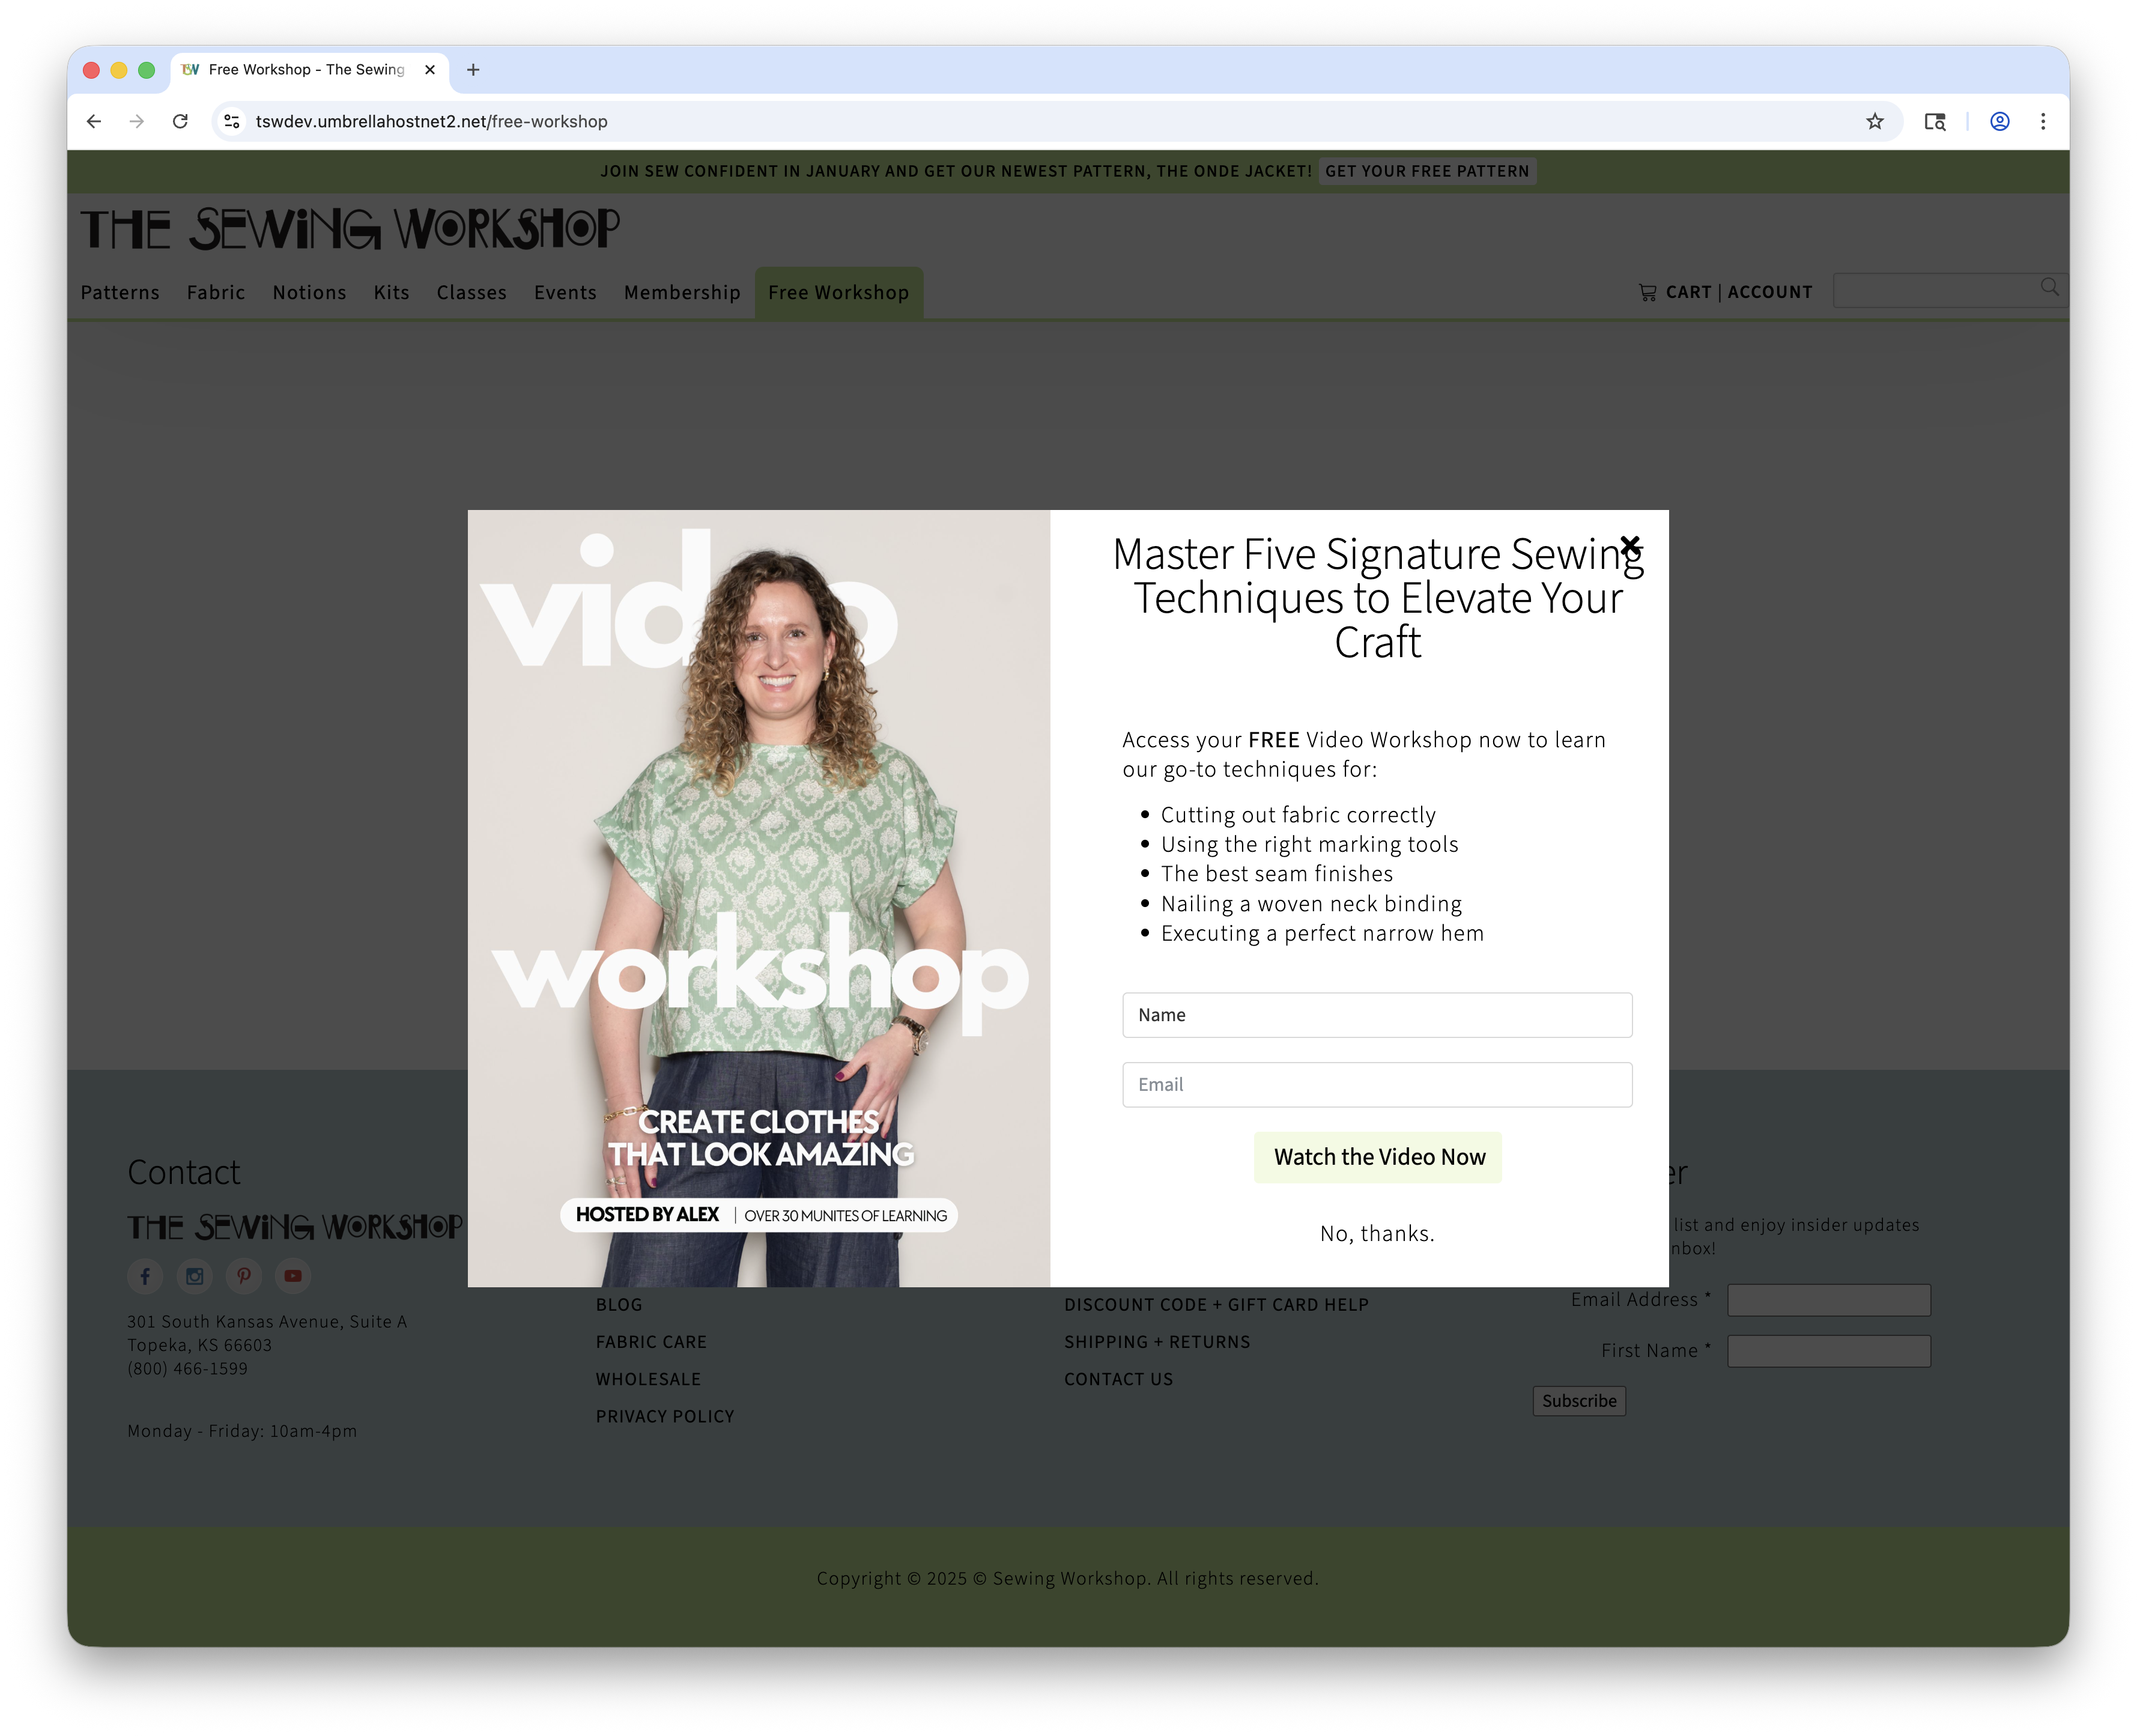
Task: Open Chrome three-dot menu
Action: [2042, 121]
